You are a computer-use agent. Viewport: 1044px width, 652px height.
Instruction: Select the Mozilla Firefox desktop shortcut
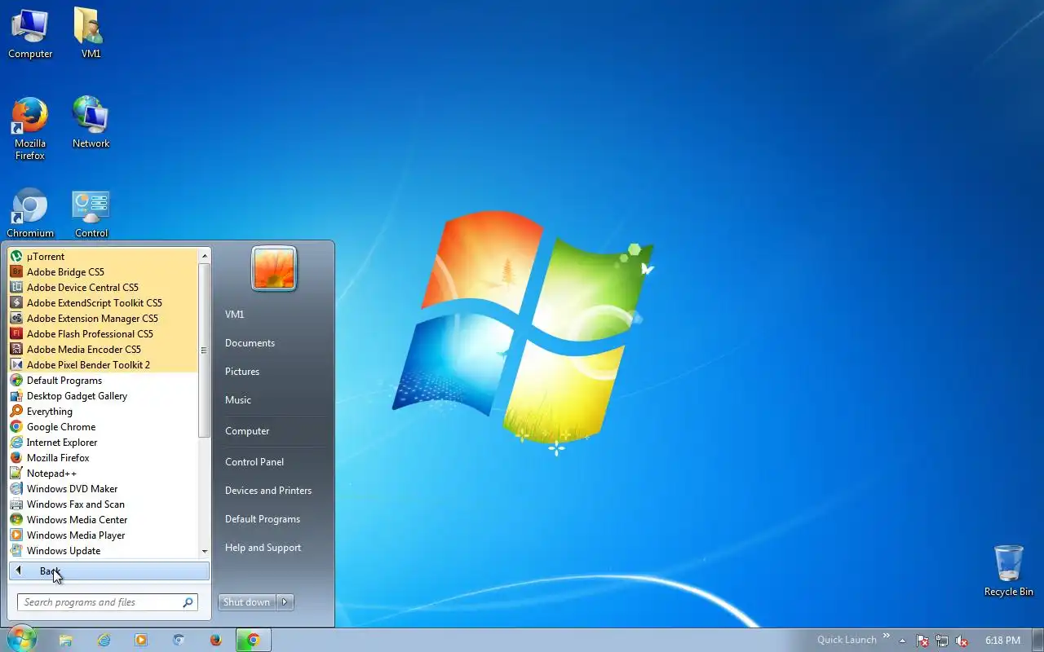(30, 129)
